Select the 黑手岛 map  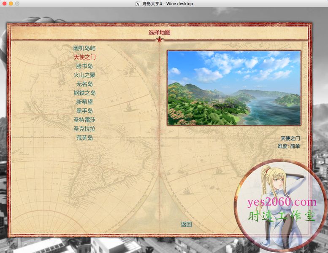(x=84, y=111)
